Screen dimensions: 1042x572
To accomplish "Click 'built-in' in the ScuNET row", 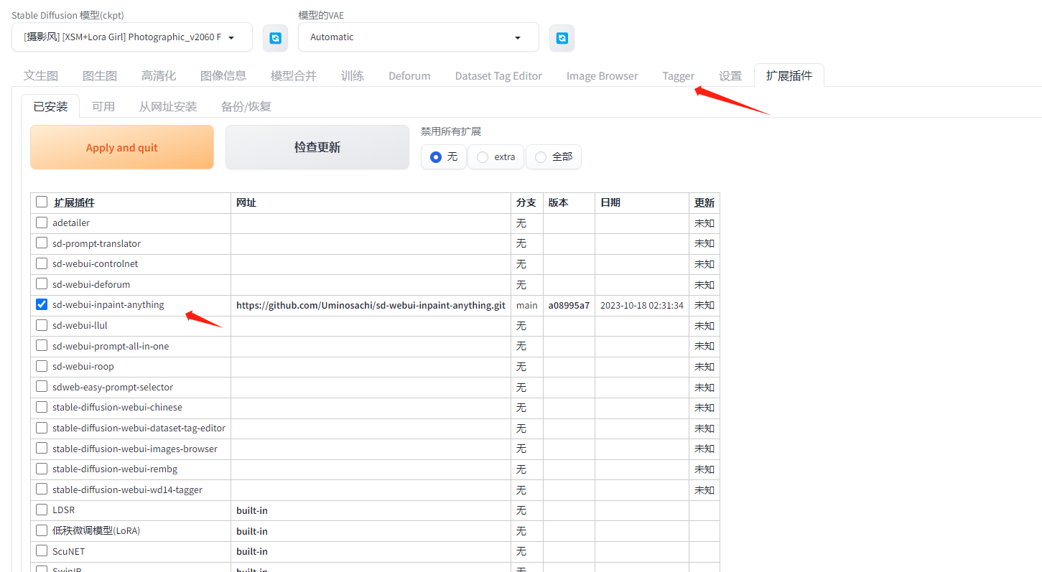I will point(252,551).
